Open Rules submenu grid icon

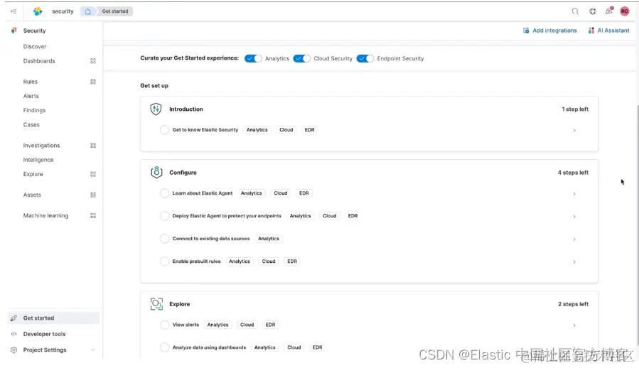(93, 82)
